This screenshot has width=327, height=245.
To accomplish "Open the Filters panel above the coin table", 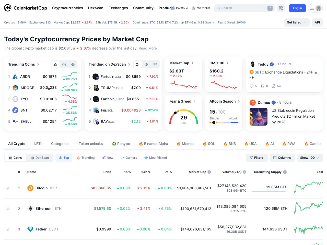I will pos(257,157).
